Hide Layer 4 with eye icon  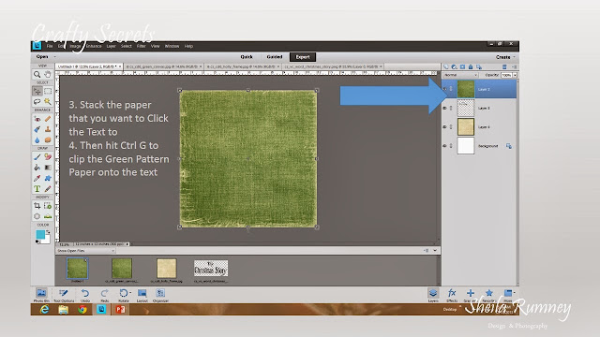point(444,127)
